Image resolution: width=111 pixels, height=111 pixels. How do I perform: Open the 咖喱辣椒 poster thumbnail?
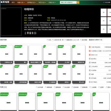11,22
